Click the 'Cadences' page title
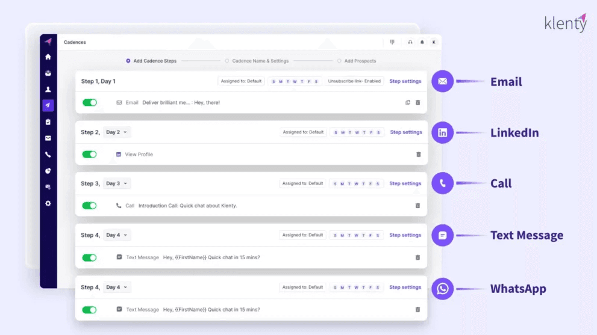 (75, 42)
